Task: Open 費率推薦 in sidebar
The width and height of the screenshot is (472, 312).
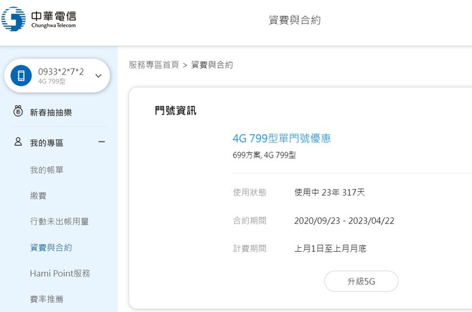Action: [x=47, y=299]
